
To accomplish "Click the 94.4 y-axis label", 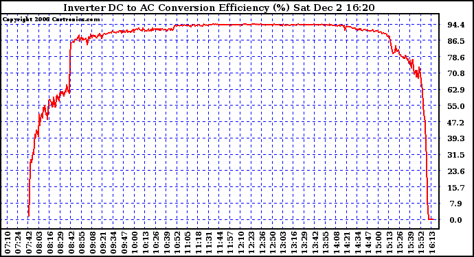I will tap(456, 25).
